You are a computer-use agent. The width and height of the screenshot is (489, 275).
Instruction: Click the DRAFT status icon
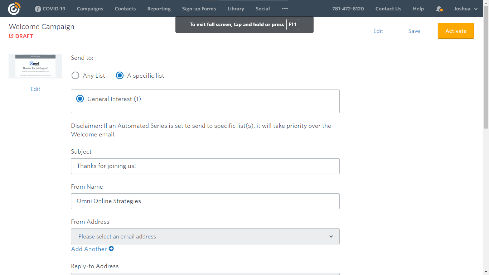[x=11, y=36]
